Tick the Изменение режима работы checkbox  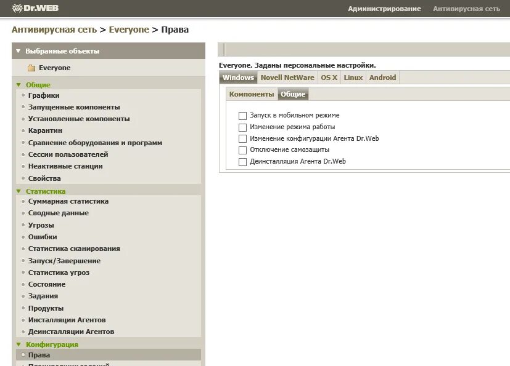tap(242, 127)
